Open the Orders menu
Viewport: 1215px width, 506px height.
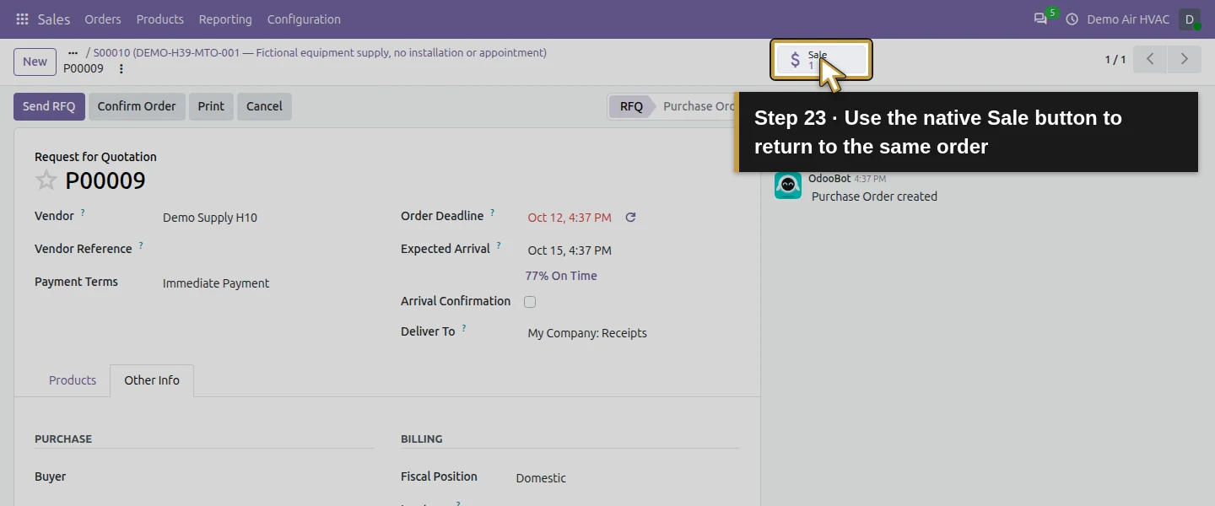pos(103,19)
